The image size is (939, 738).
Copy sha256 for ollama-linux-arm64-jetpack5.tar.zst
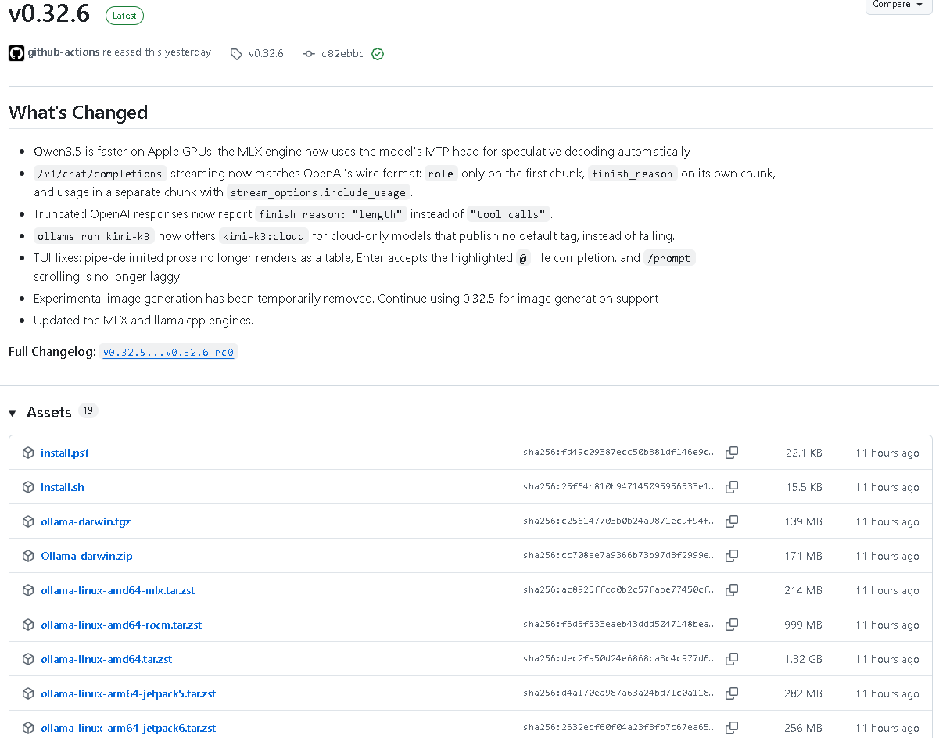click(732, 693)
